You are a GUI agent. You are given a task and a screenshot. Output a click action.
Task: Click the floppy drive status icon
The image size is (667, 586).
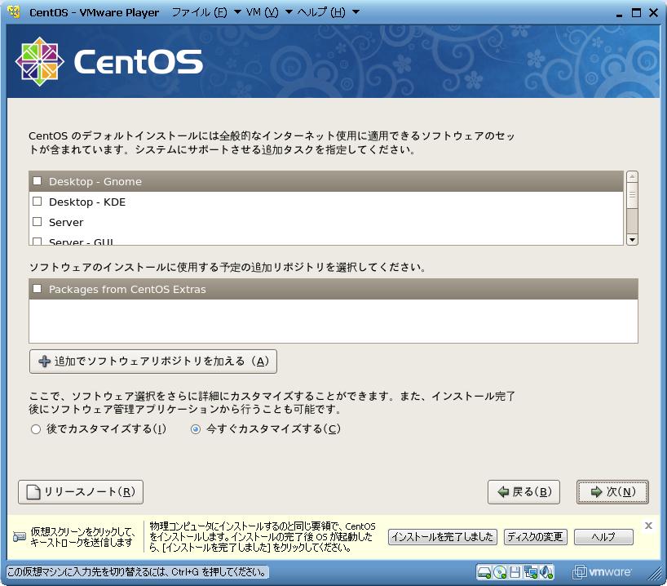[515, 571]
